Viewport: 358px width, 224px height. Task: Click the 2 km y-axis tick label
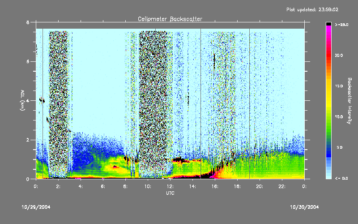[28, 140]
